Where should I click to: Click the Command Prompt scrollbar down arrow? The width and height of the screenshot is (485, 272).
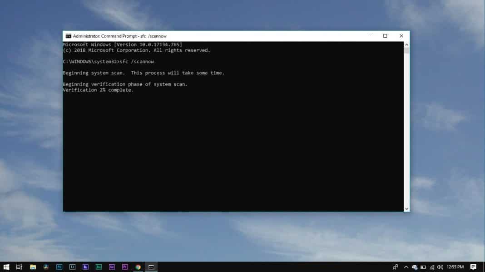(406, 208)
